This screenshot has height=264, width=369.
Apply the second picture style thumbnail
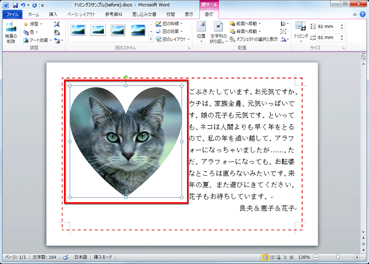pyautogui.click(x=98, y=30)
